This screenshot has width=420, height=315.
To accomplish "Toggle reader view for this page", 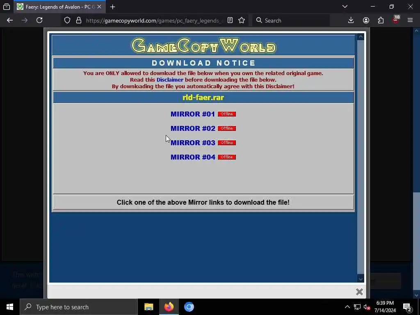I will click(230, 21).
